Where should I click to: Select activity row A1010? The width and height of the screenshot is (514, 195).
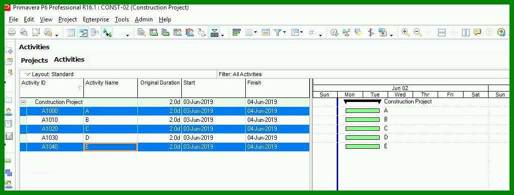pos(164,120)
